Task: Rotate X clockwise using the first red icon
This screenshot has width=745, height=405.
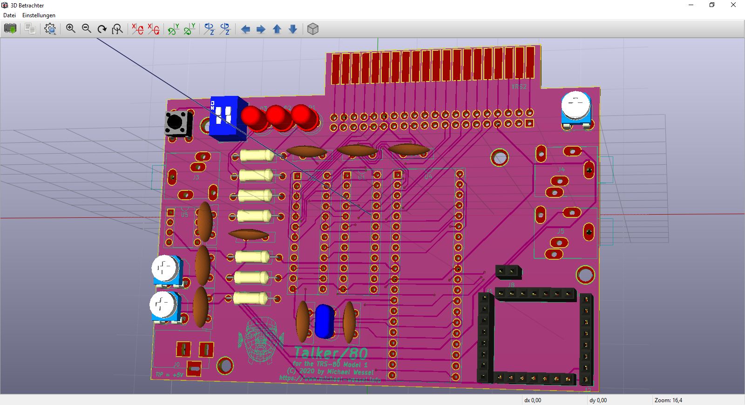Action: pyautogui.click(x=137, y=29)
